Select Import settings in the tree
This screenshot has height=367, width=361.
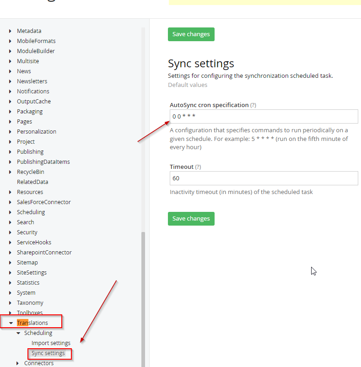point(51,343)
